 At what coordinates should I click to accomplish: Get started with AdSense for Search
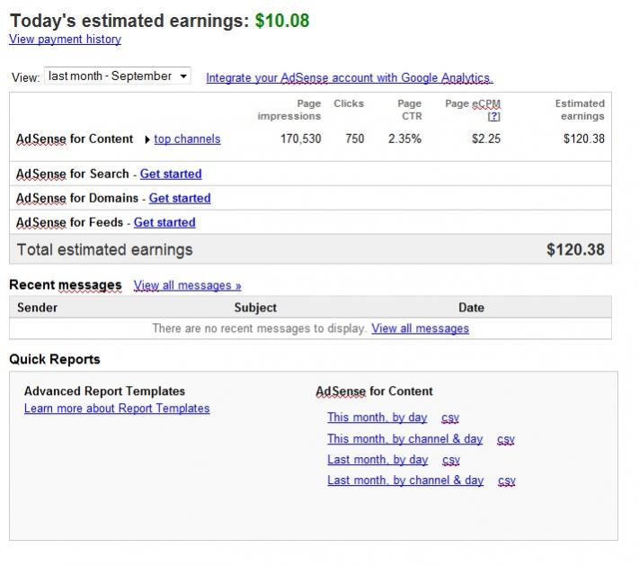click(x=171, y=174)
